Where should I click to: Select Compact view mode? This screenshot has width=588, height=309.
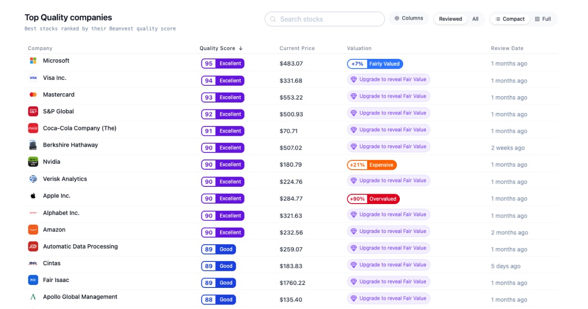[510, 19]
